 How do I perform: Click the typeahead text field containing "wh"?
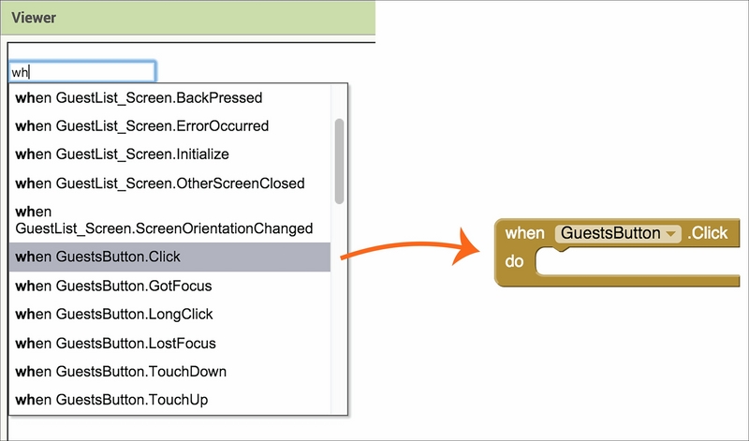(82, 72)
